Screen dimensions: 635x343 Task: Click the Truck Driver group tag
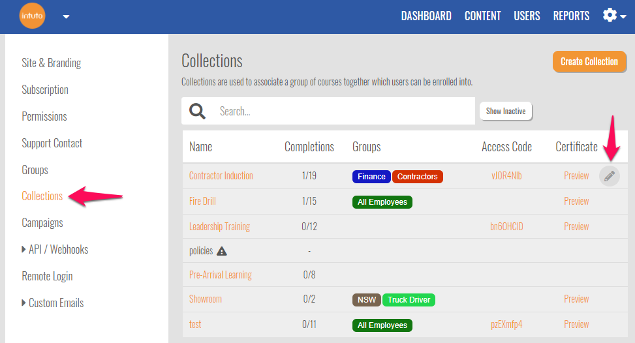pyautogui.click(x=409, y=300)
